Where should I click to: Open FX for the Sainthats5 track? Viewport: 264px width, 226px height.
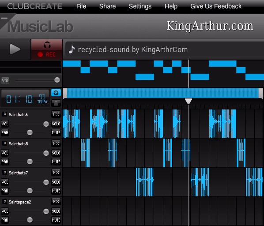click(x=56, y=143)
